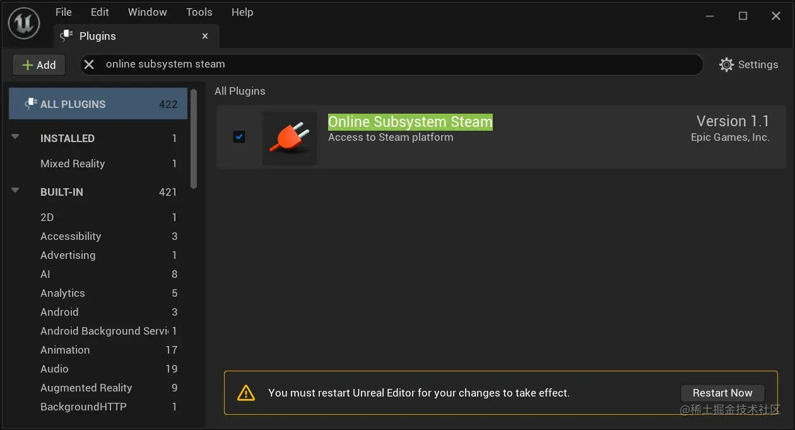Screen dimensions: 795x430
Task: Select the INSTALLED category
Action: tap(98, 138)
